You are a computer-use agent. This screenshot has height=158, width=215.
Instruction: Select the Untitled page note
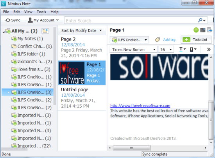82,98
